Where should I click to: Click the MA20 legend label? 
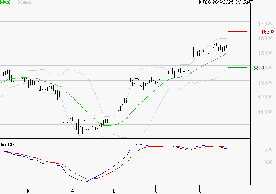pyautogui.click(x=5, y=2)
